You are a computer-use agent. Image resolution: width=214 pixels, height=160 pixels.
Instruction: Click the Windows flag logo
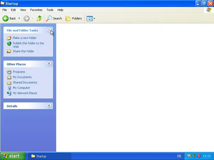209,10
